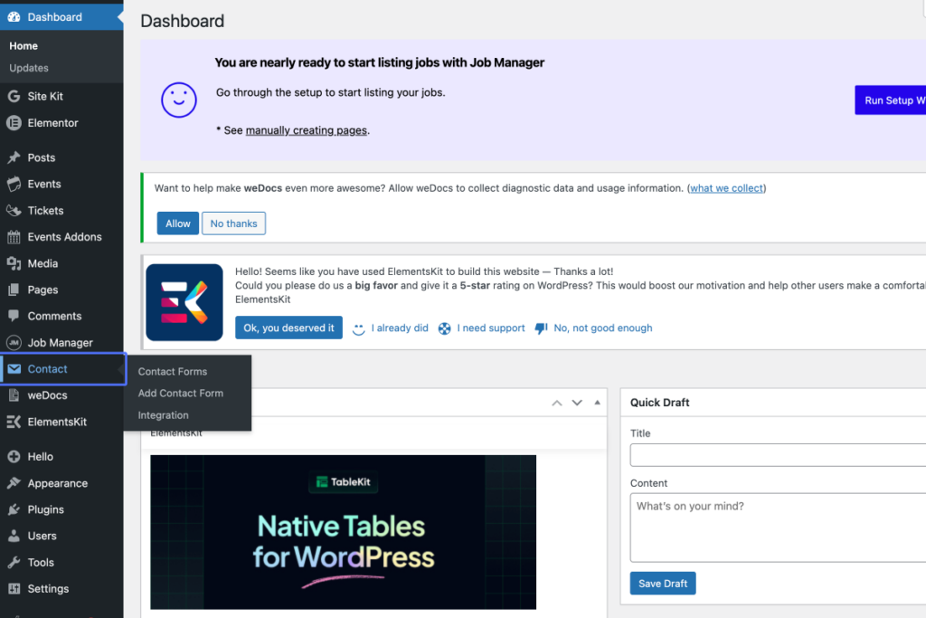Click 'No, not good enough' link

tap(603, 328)
